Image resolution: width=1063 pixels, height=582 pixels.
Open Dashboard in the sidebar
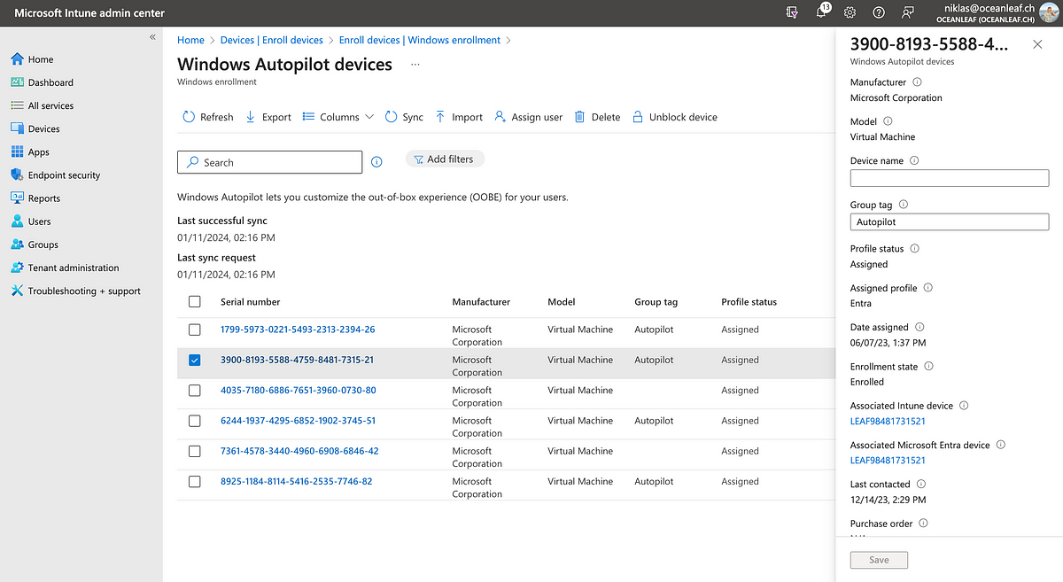[42, 82]
